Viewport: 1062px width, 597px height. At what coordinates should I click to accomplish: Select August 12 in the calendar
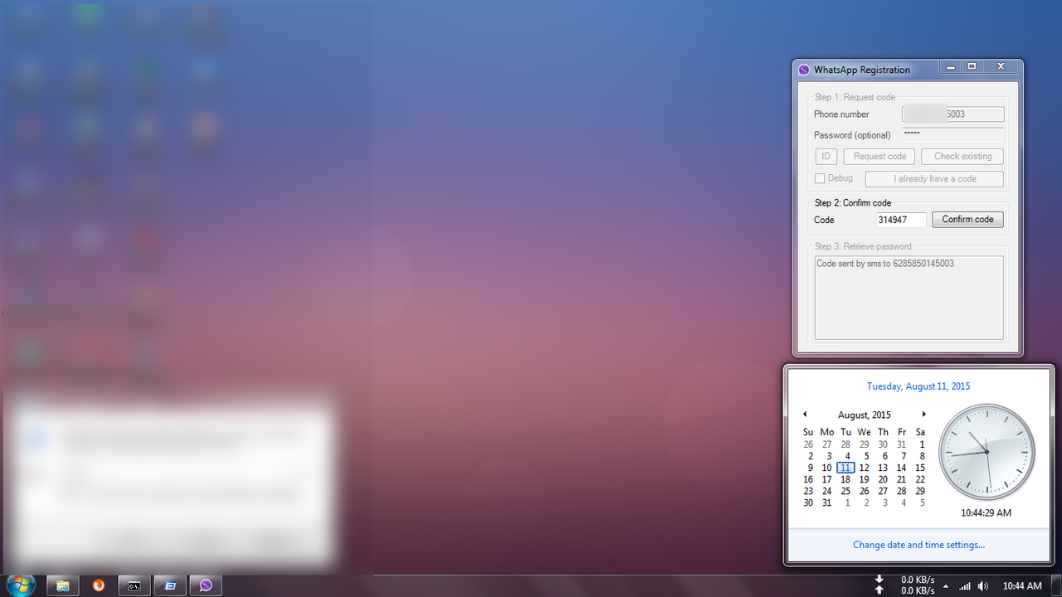pyautogui.click(x=865, y=468)
